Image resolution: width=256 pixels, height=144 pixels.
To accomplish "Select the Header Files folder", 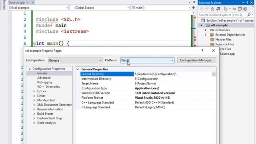I will pos(223,40).
